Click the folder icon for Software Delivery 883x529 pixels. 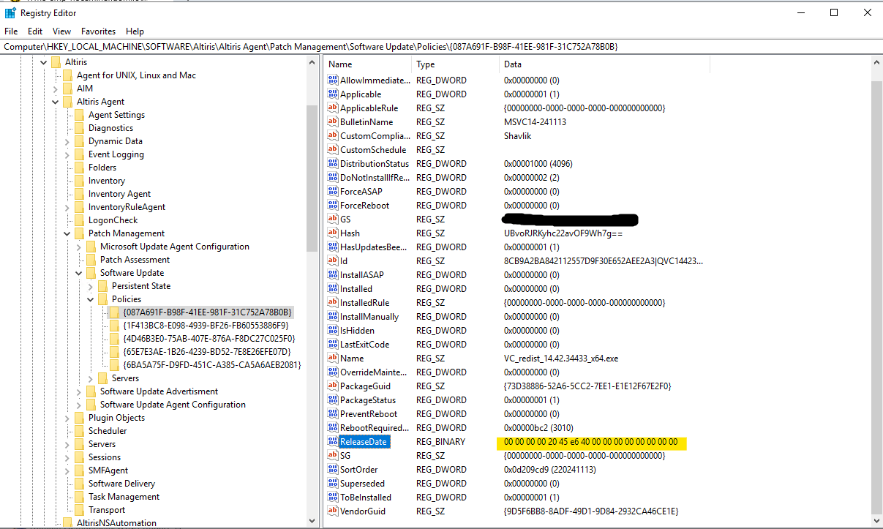pos(80,484)
